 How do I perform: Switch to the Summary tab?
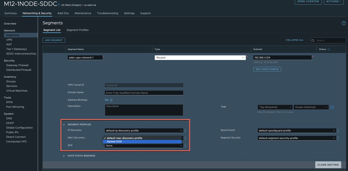[10, 13]
